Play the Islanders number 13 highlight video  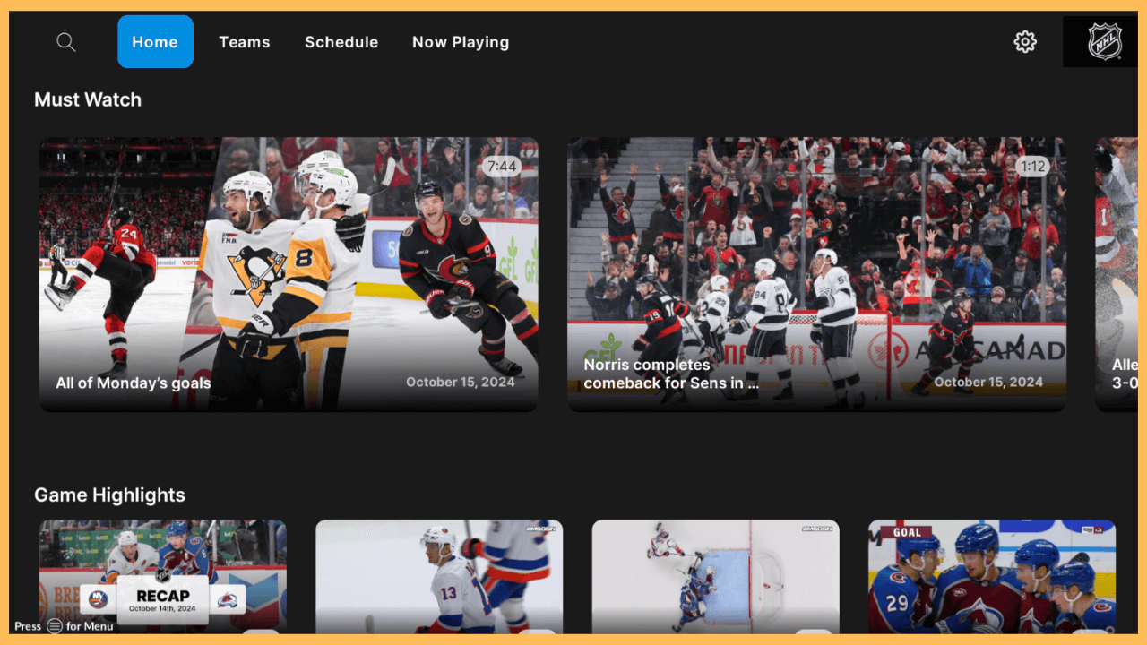click(439, 578)
